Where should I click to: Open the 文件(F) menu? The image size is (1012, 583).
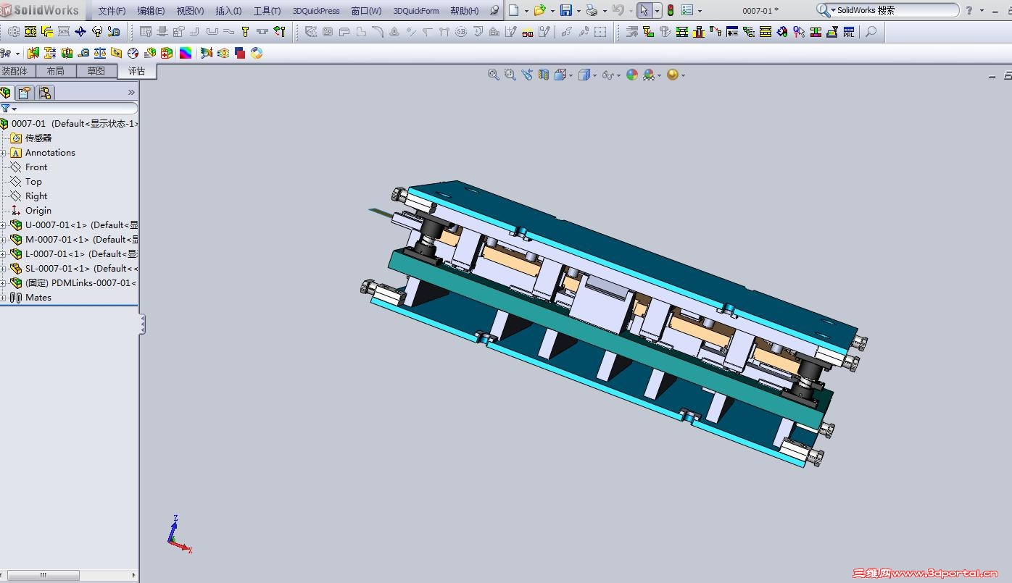click(x=112, y=11)
